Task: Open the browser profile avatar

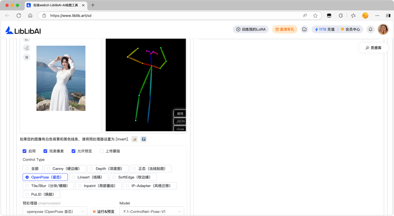Action: pos(365,16)
